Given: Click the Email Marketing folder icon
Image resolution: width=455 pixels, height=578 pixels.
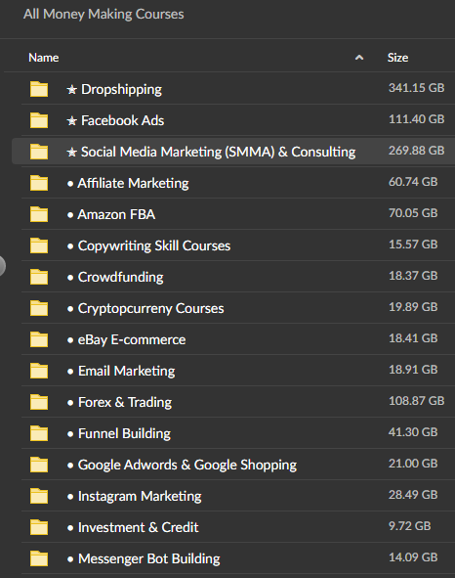Looking at the screenshot, I should 39,371.
